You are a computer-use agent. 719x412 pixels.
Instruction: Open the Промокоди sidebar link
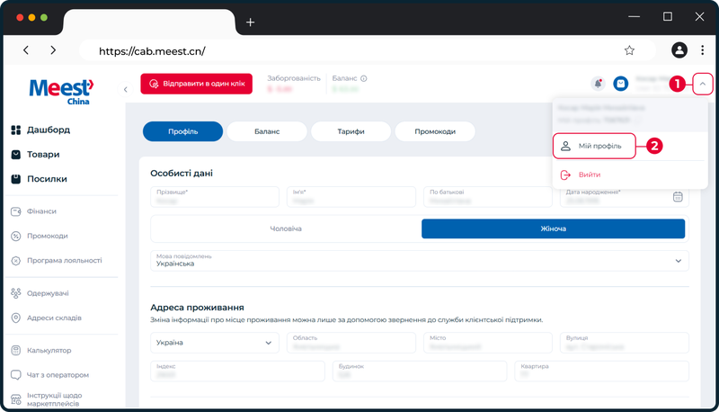point(39,236)
